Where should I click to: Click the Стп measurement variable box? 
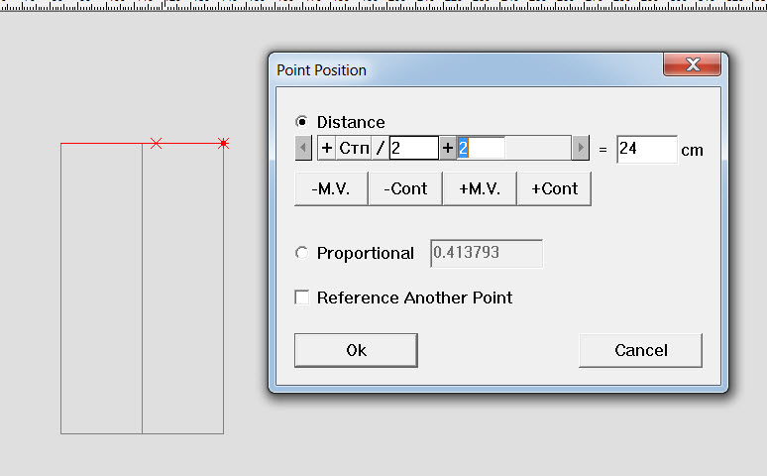(x=354, y=149)
